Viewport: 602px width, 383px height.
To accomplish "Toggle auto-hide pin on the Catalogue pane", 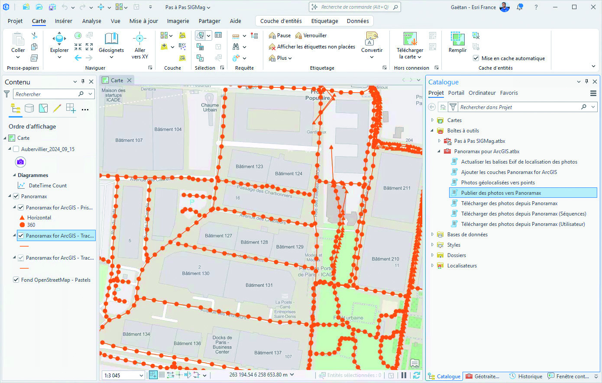I will (587, 81).
